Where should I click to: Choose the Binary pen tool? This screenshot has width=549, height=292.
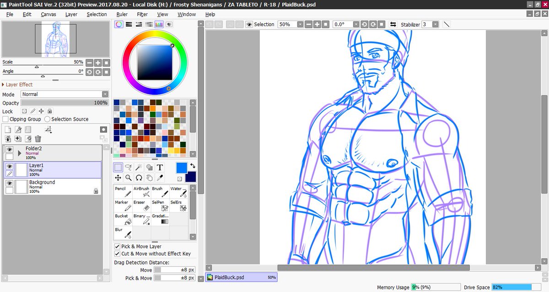[141, 219]
